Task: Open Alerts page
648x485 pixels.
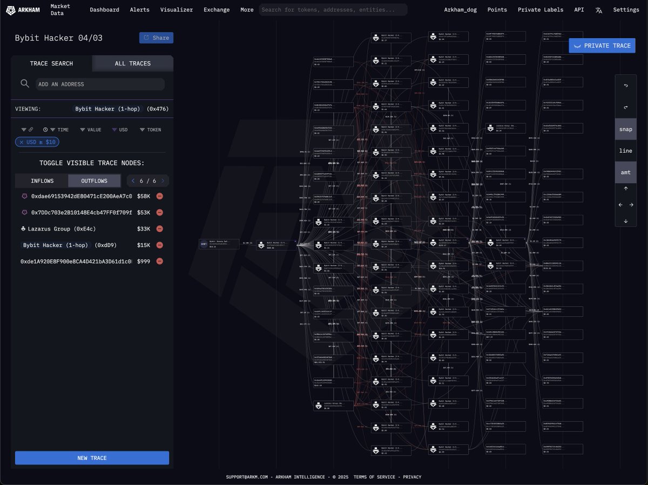Action: (140, 10)
